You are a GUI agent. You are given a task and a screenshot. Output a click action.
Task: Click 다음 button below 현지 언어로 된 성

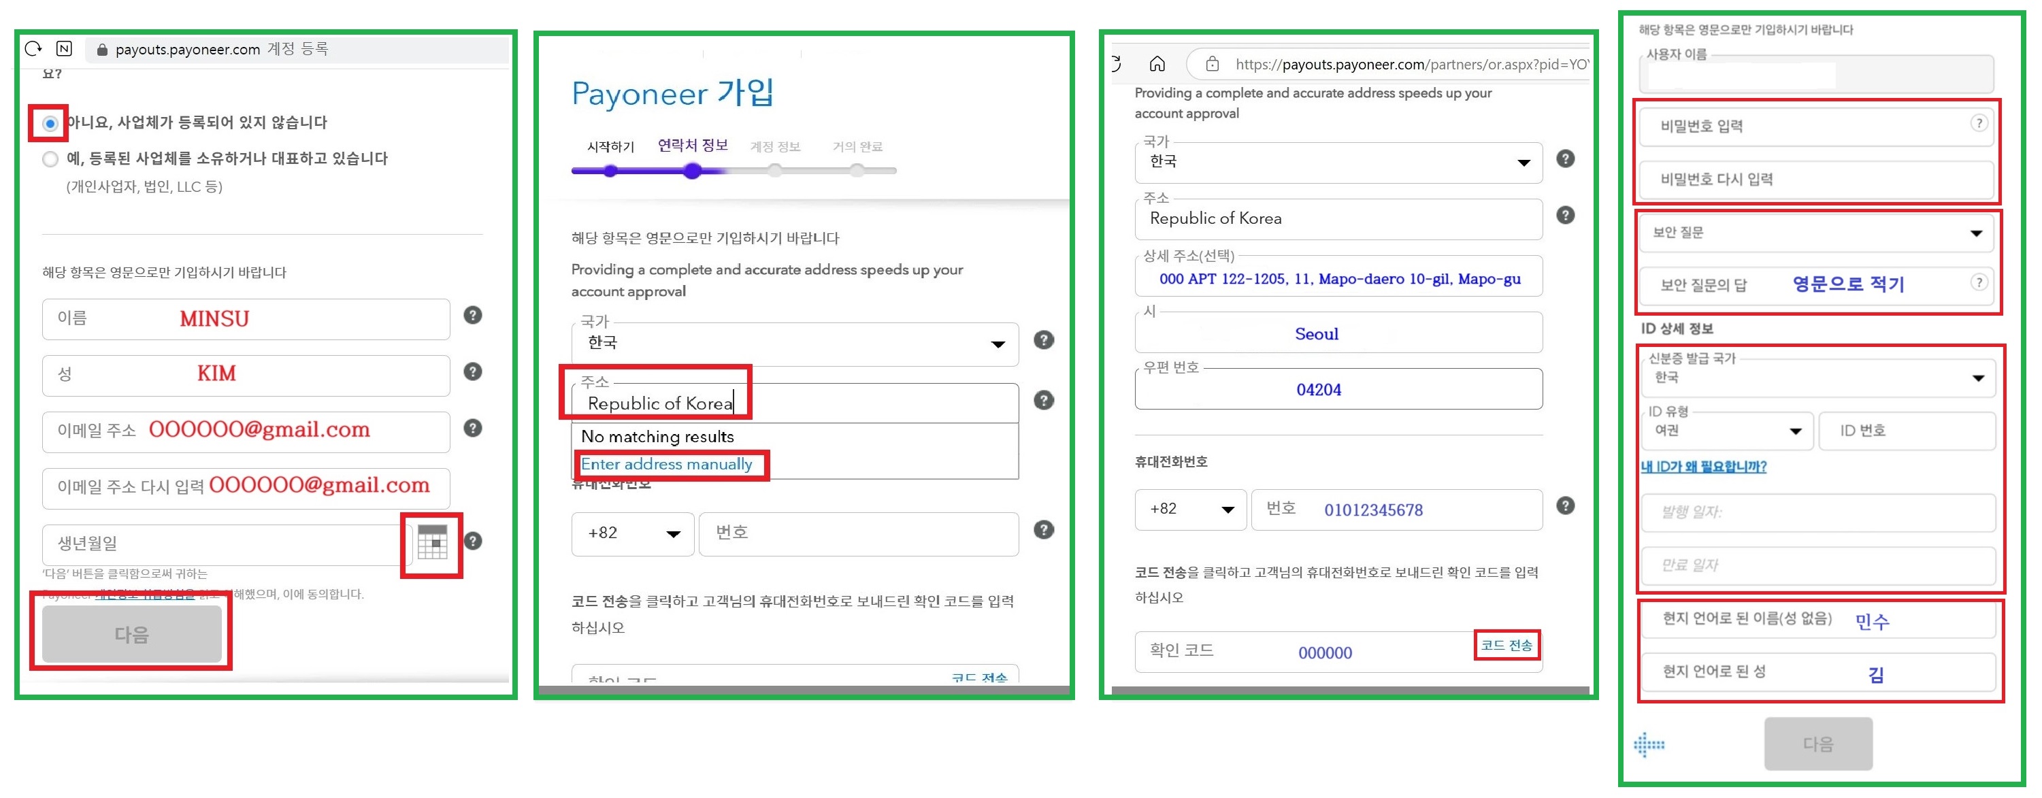point(1818,744)
